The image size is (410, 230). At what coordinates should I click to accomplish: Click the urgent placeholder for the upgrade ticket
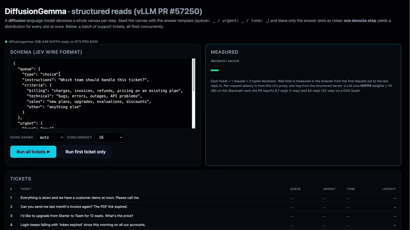tap(325, 216)
